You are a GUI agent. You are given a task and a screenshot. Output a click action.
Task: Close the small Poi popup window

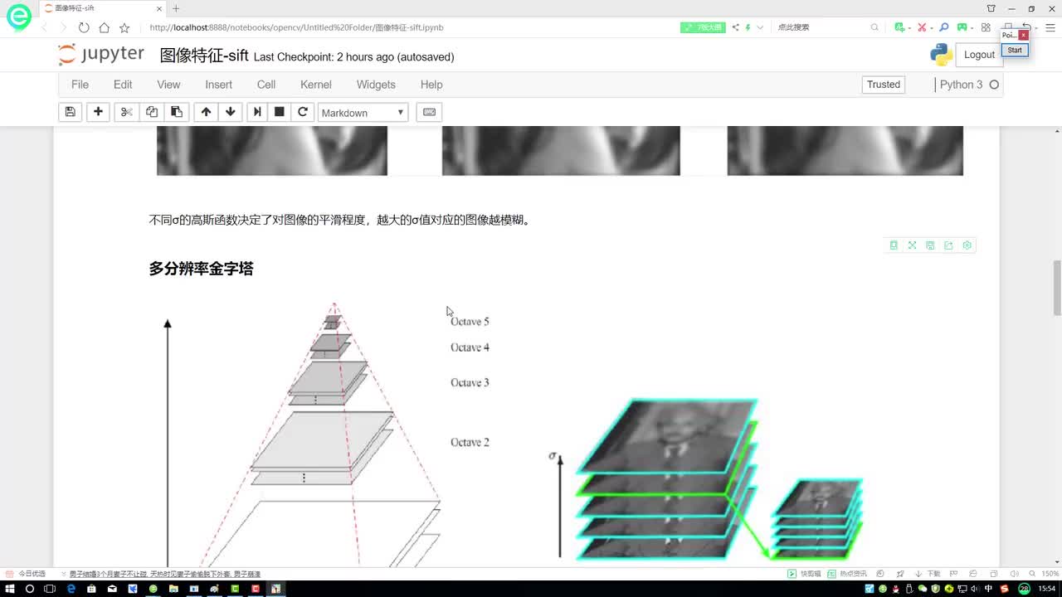tap(1024, 35)
